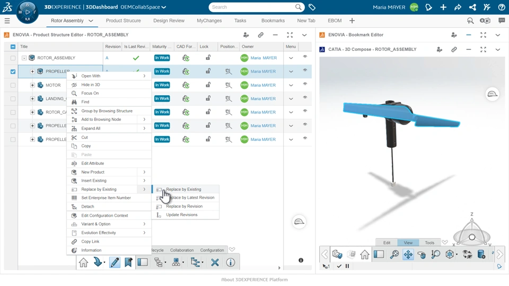Choose Hide in 3D from the context menu
The height and width of the screenshot is (286, 509).
tap(109, 85)
